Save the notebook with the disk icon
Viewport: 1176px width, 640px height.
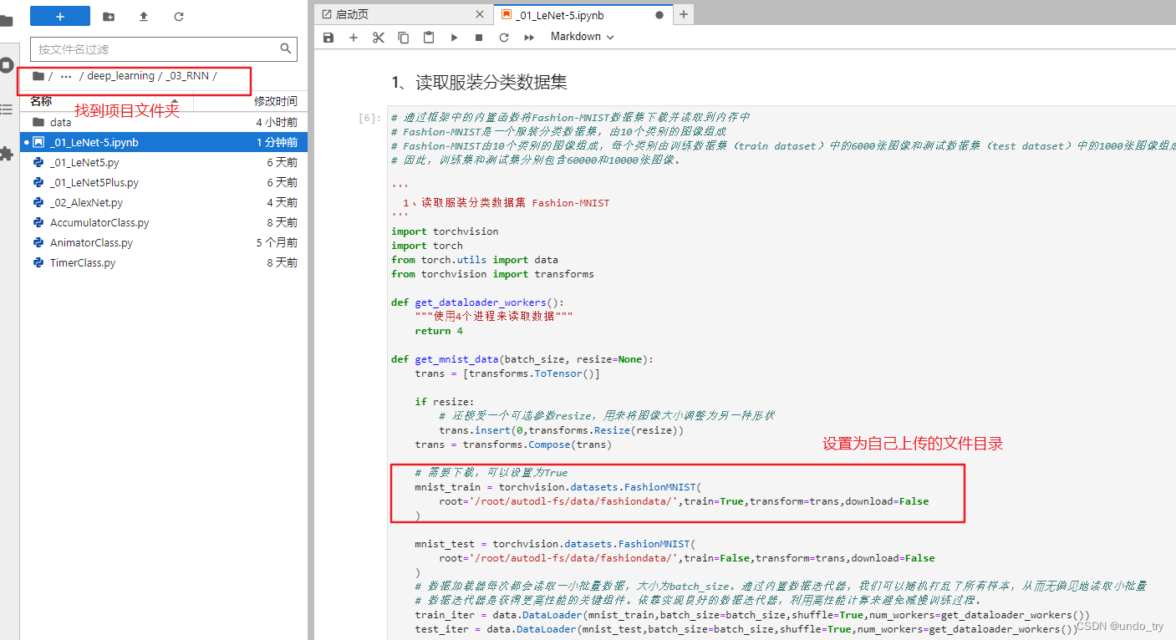(328, 38)
